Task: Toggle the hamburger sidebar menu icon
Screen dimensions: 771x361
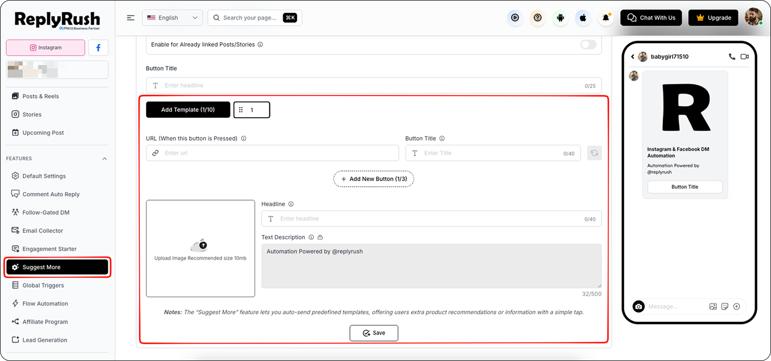Action: point(131,17)
